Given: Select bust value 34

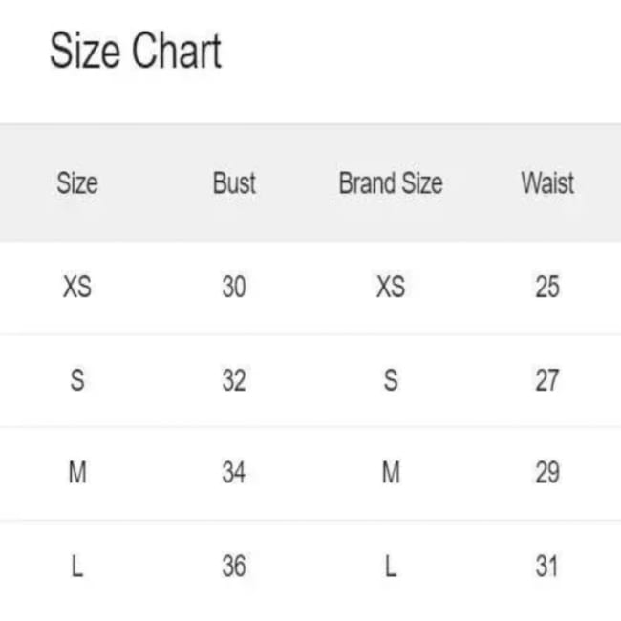Looking at the screenshot, I should [234, 473].
